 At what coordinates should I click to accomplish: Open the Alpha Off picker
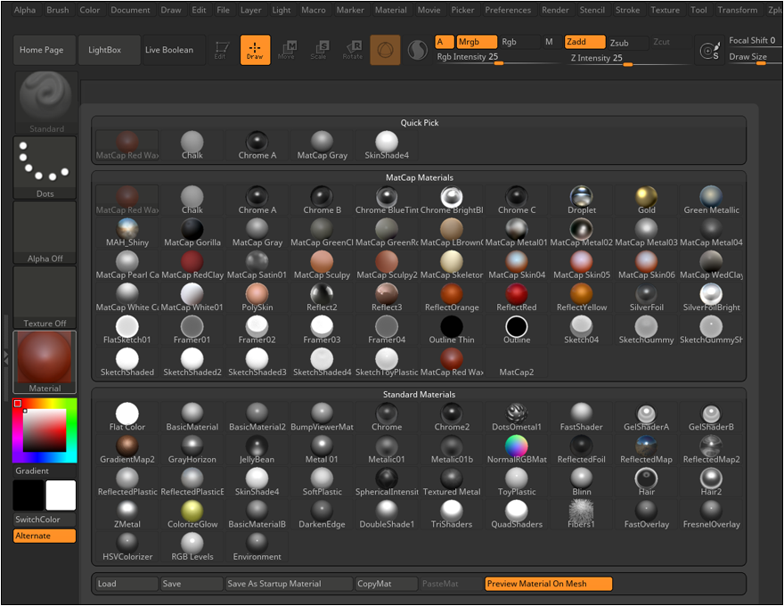45,232
